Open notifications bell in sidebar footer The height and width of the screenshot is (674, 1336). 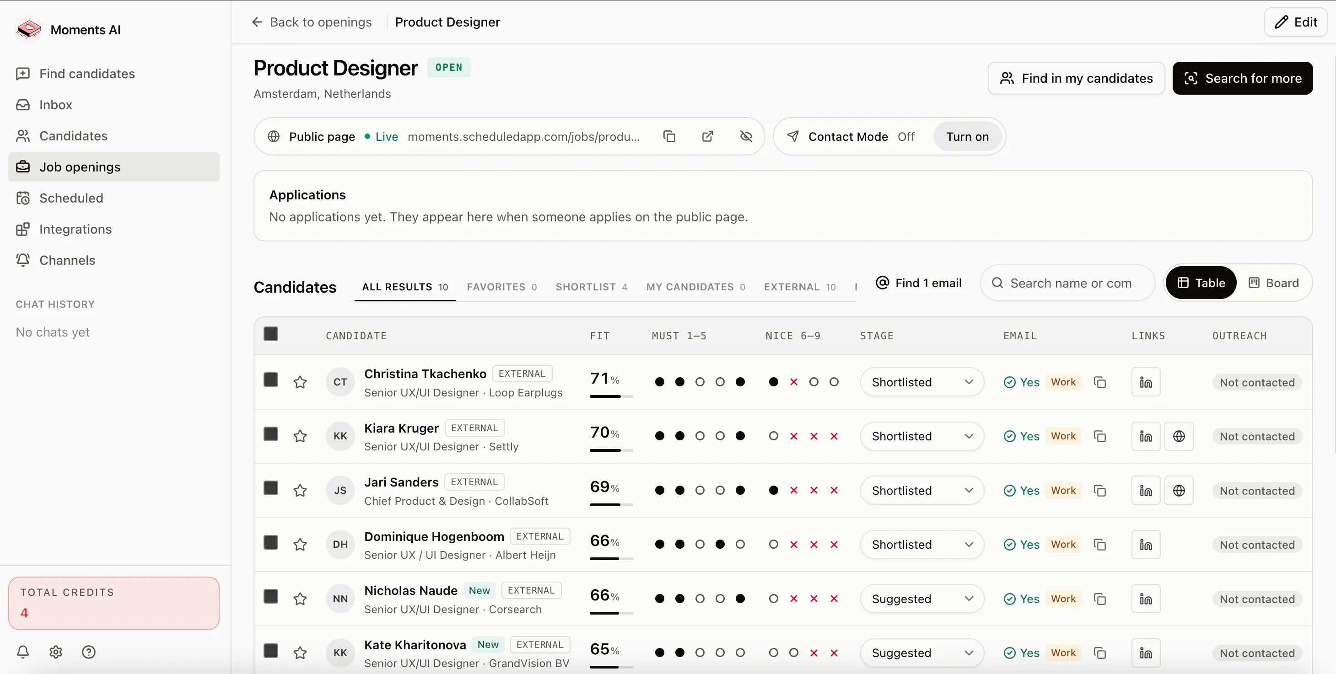[x=23, y=652]
